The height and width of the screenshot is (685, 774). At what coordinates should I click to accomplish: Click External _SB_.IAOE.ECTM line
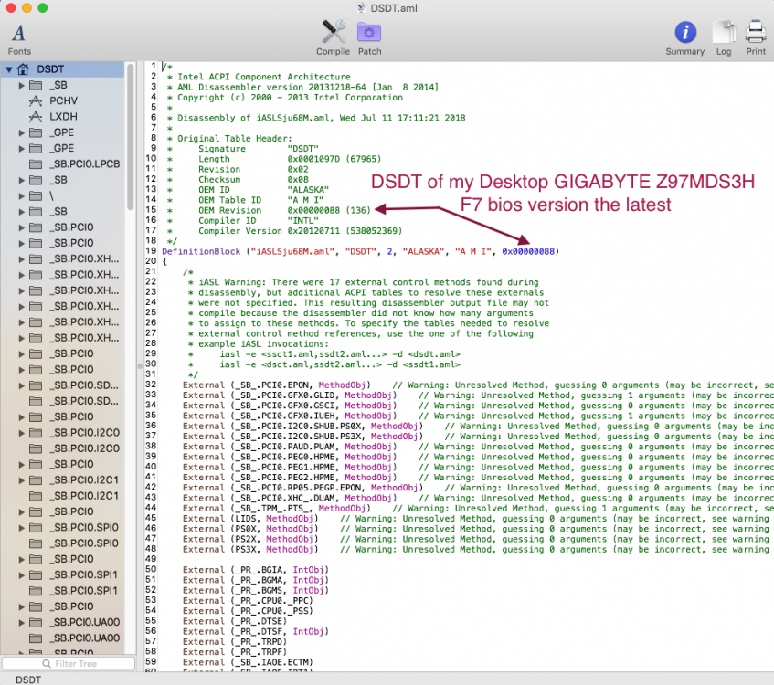[x=248, y=662]
